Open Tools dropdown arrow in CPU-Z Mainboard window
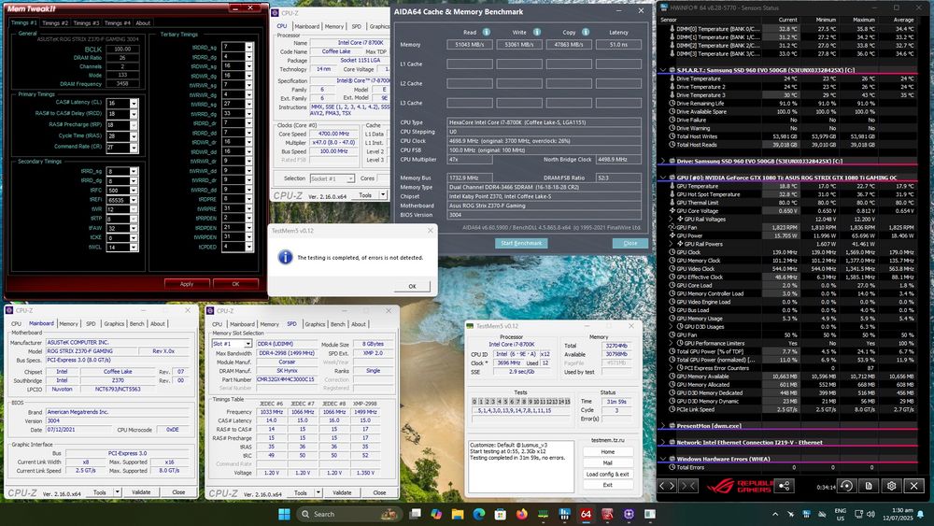The height and width of the screenshot is (526, 934). [118, 492]
